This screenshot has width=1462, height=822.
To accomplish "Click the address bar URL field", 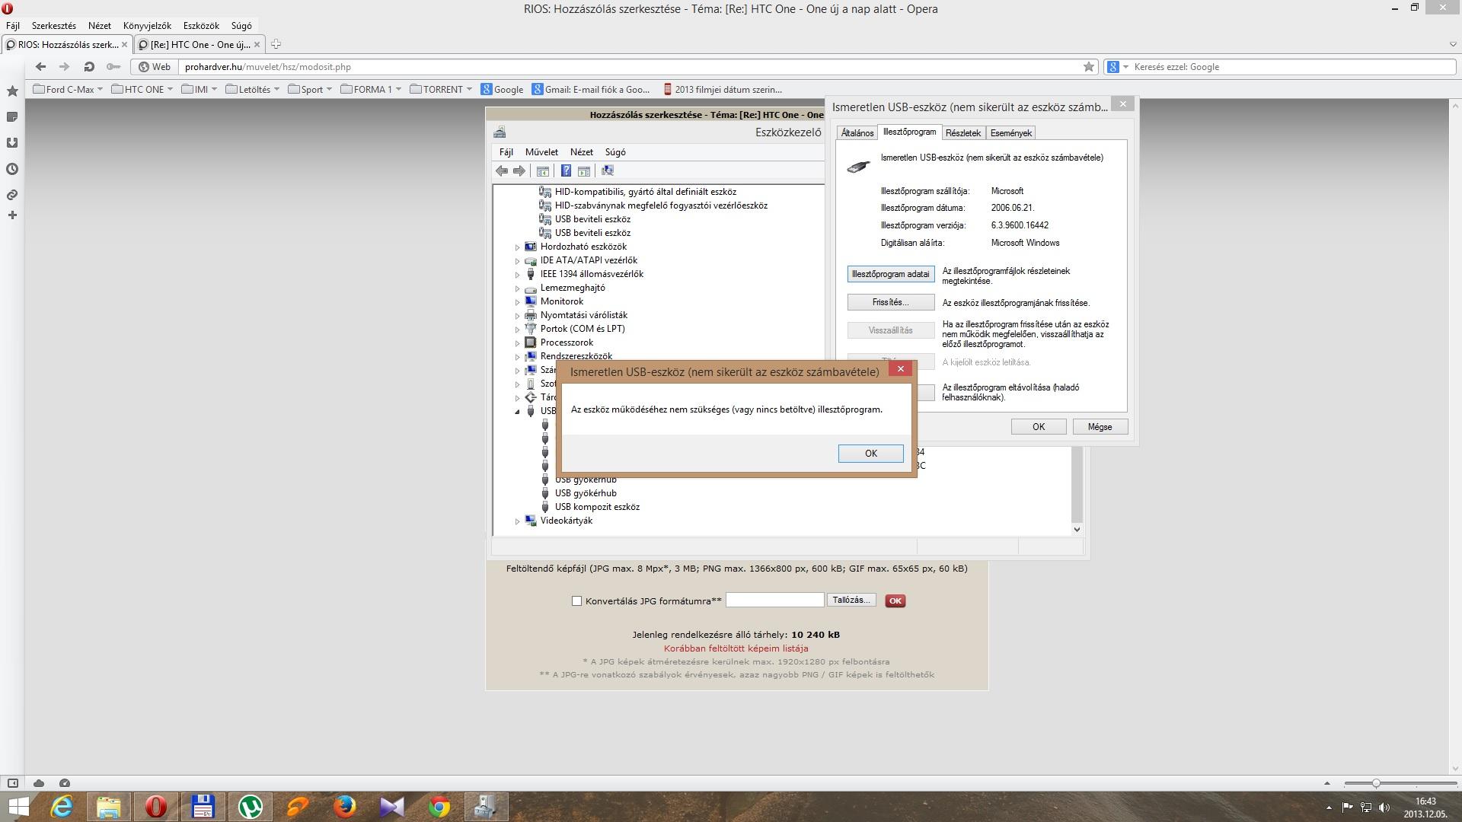I will tap(630, 67).
